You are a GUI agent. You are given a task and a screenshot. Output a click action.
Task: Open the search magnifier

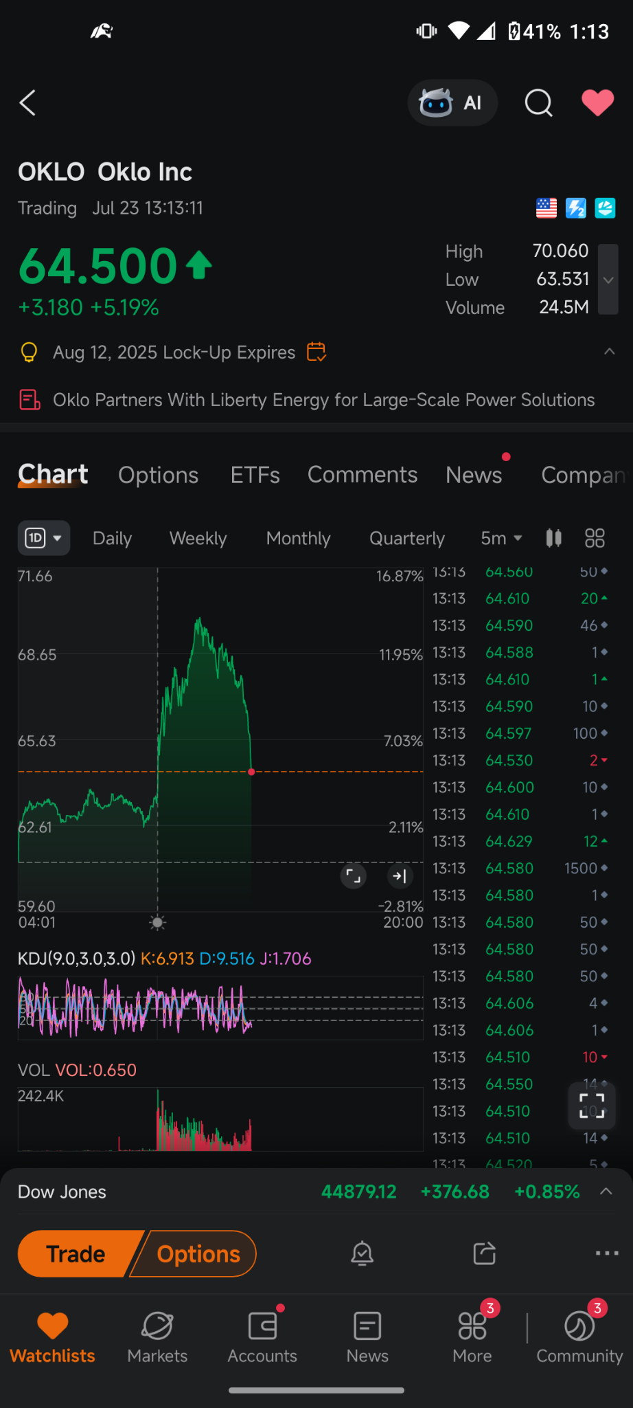coord(538,103)
